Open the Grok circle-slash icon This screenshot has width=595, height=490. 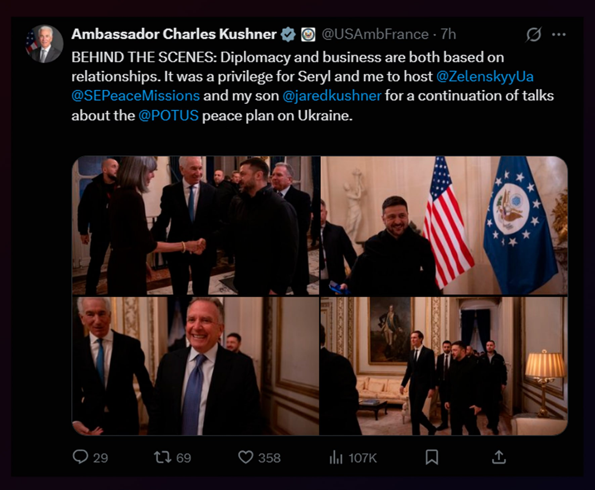534,35
